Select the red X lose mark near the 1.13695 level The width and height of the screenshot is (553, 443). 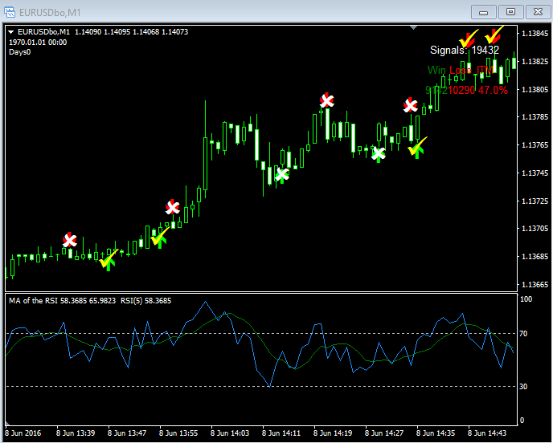[69, 240]
